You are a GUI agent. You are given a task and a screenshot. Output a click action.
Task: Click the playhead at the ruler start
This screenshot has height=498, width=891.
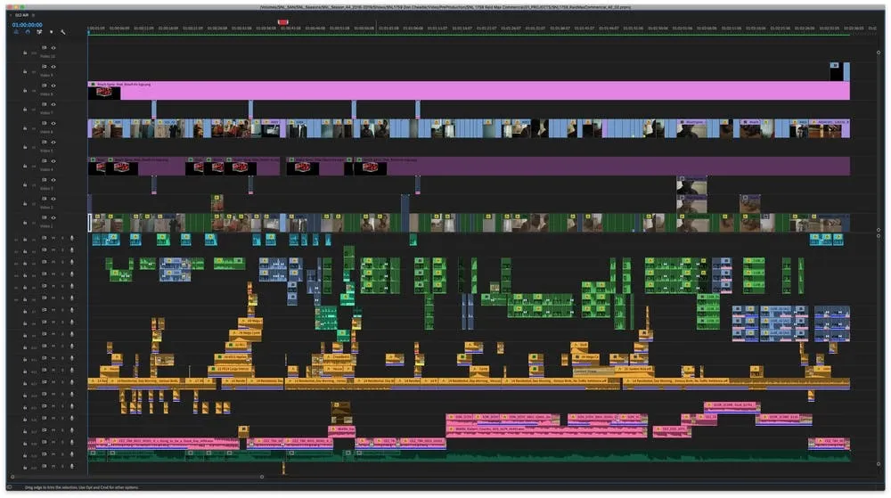point(88,32)
